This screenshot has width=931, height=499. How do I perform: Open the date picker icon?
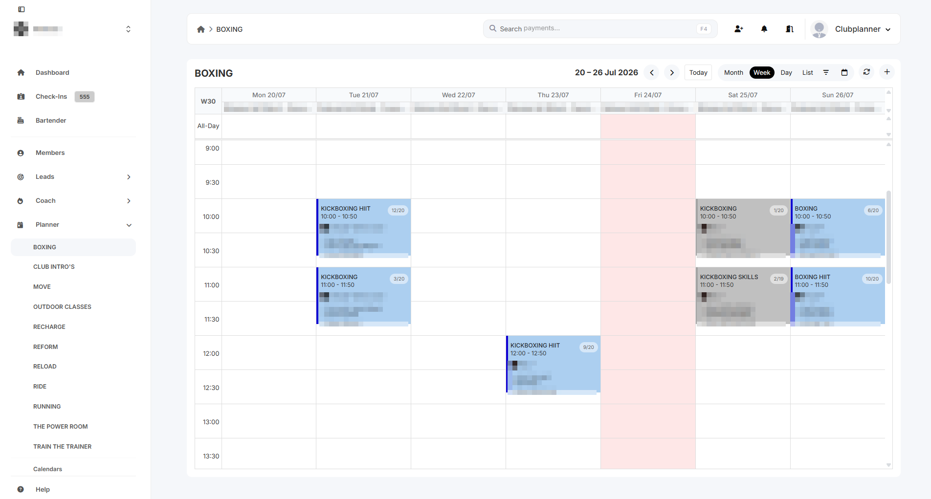tap(844, 72)
